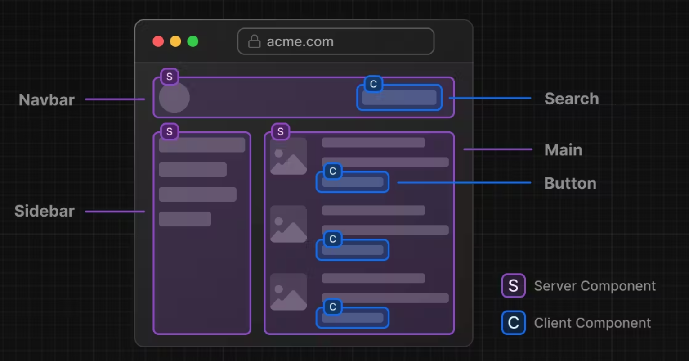
Task: Click the Sidebar label on the left
Action: click(45, 211)
